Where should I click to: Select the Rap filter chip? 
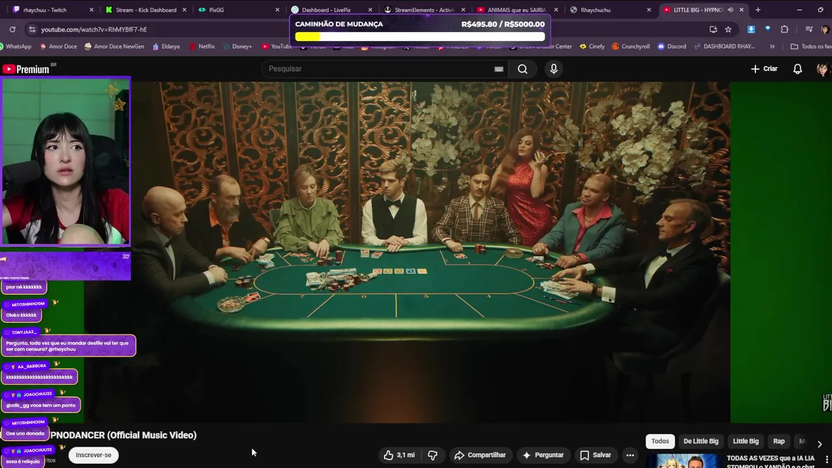point(779,441)
